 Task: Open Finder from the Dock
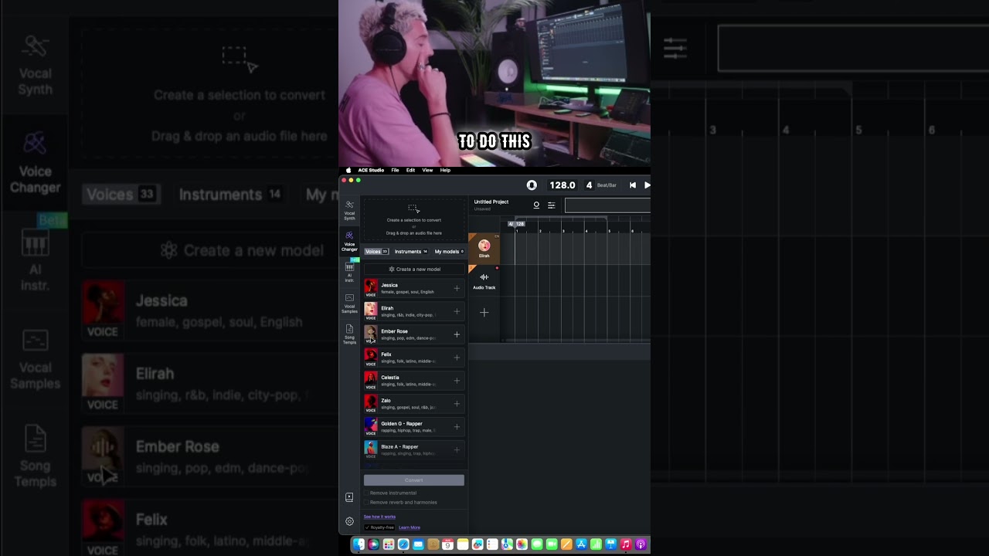click(x=359, y=545)
